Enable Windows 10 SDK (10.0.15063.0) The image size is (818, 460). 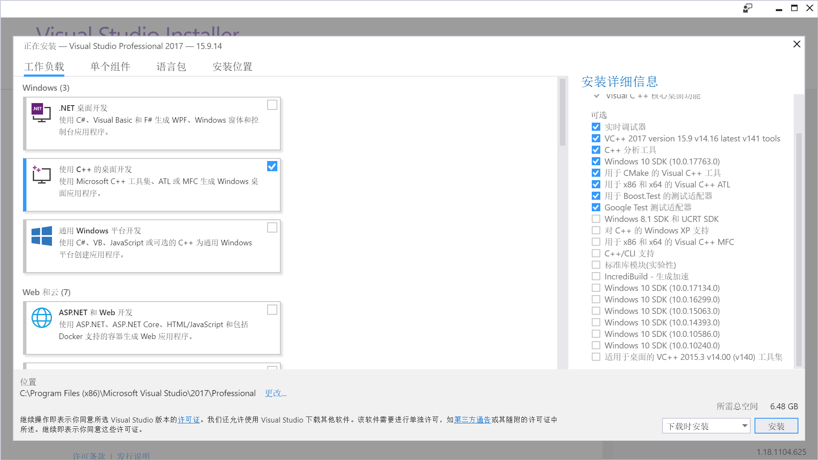(596, 311)
